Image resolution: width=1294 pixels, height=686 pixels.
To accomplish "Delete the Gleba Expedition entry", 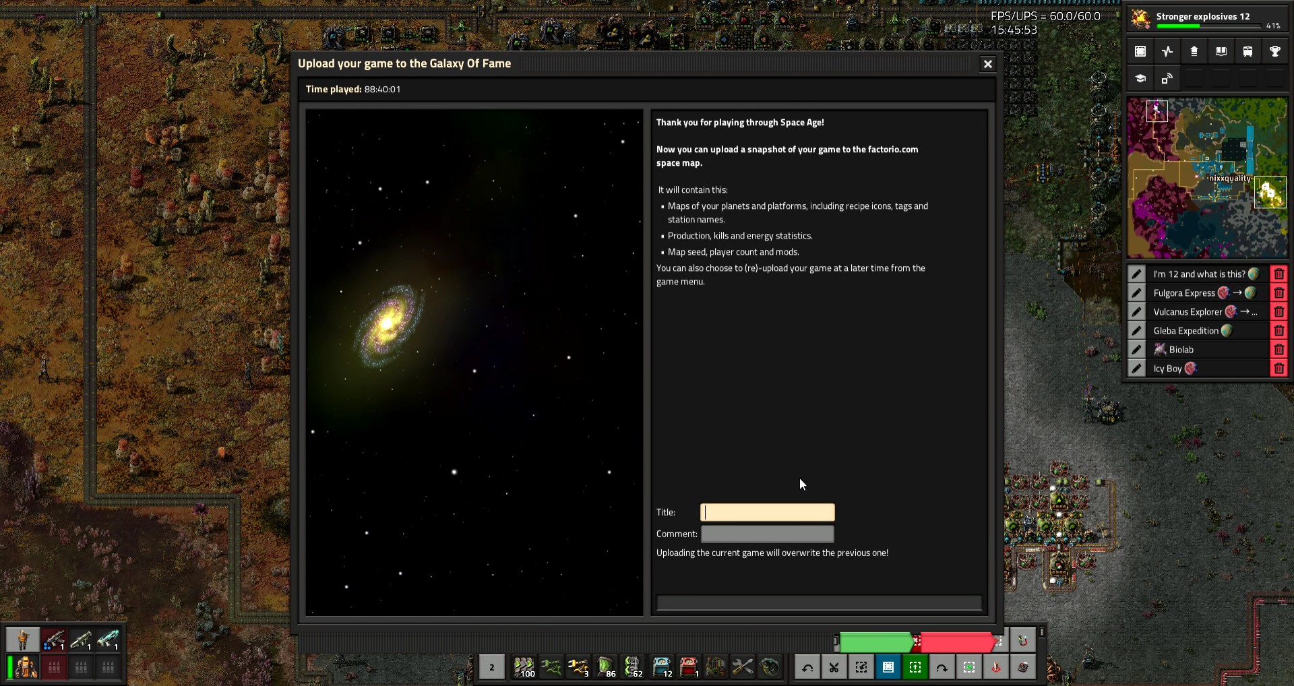I will click(1278, 331).
